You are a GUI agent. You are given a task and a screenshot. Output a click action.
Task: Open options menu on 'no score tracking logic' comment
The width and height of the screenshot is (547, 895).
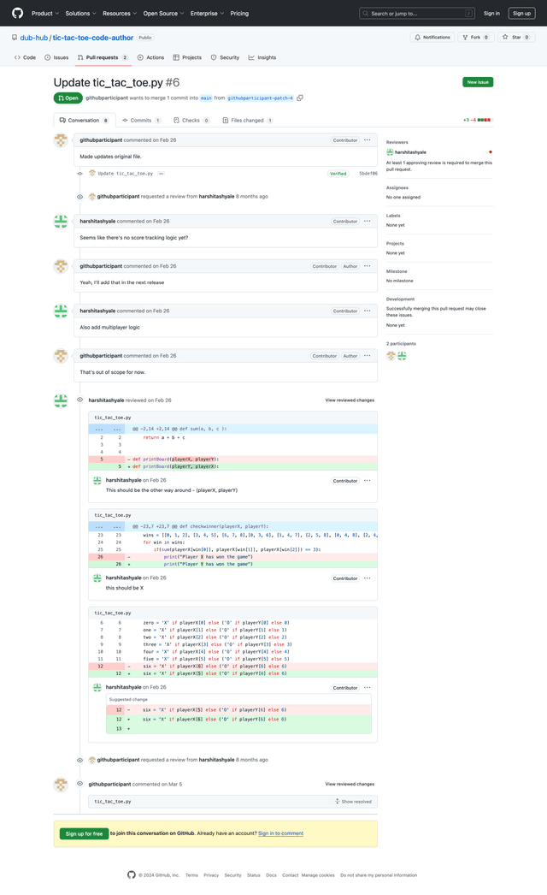pyautogui.click(x=368, y=221)
